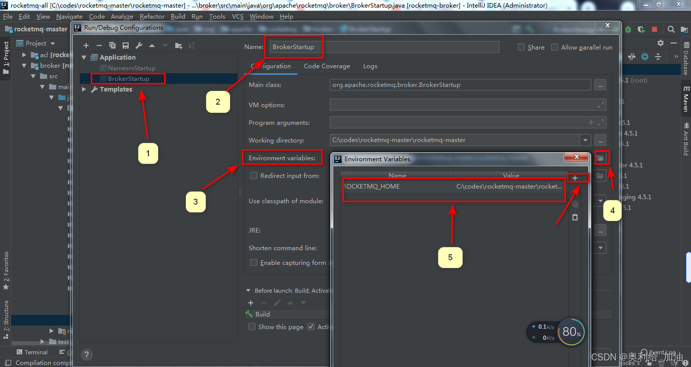
Task: Enable Allow parallel run checkbox
Action: pyautogui.click(x=555, y=47)
